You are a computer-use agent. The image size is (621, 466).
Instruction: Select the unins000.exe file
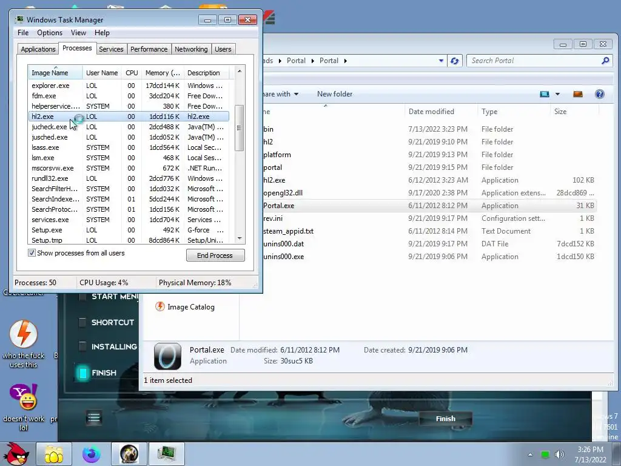tap(430, 257)
